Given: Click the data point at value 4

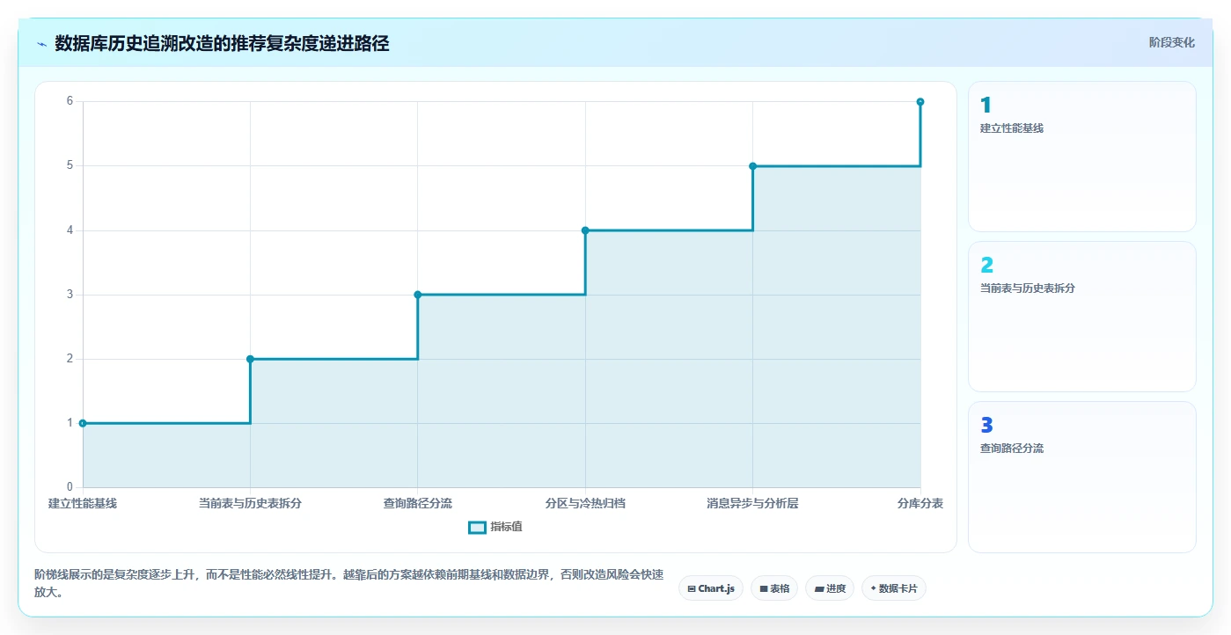Looking at the screenshot, I should [585, 230].
